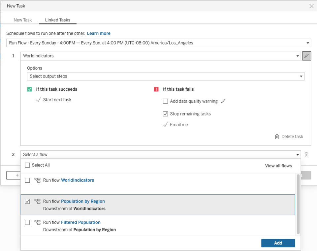
Task: Uncheck Stop remaining tasks
Action: (165, 114)
